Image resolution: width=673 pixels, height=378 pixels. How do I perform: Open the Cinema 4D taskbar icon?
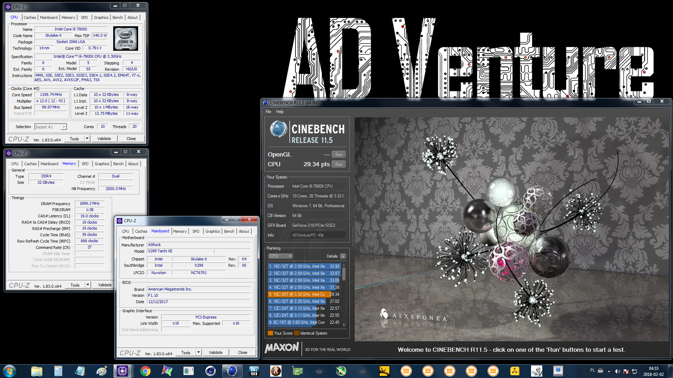[210, 371]
